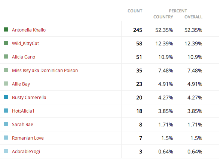This screenshot has width=223, height=161.
Task: Click blue swatch next to HottAlicia1
Action: click(x=6, y=110)
